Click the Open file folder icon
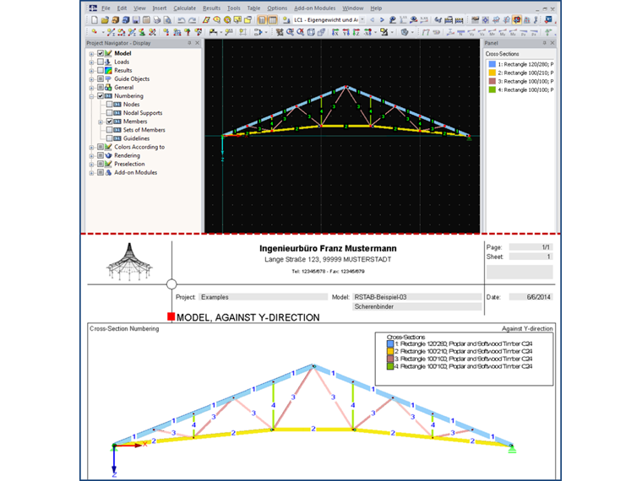642x481 pixels. tap(105, 20)
